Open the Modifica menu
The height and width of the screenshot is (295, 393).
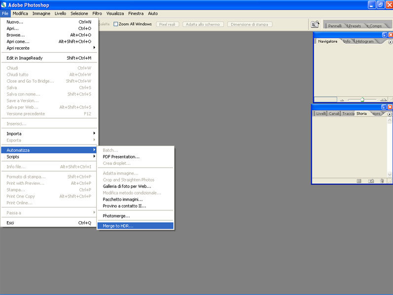pyautogui.click(x=20, y=13)
